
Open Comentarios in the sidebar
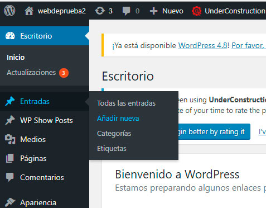click(x=42, y=177)
